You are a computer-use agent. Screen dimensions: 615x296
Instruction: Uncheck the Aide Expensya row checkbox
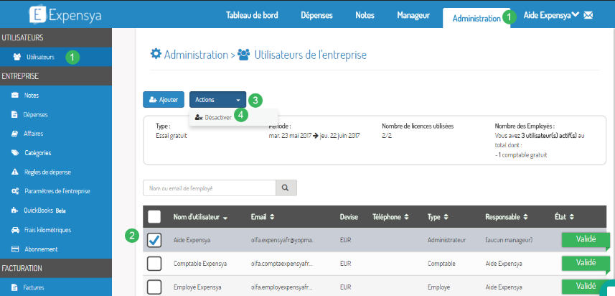pyautogui.click(x=154, y=240)
